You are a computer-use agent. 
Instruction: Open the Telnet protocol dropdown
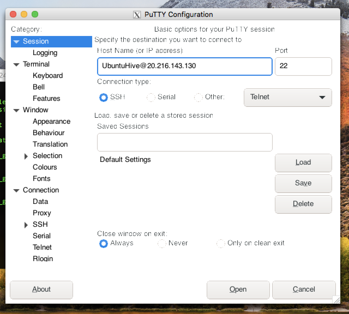pyautogui.click(x=288, y=97)
